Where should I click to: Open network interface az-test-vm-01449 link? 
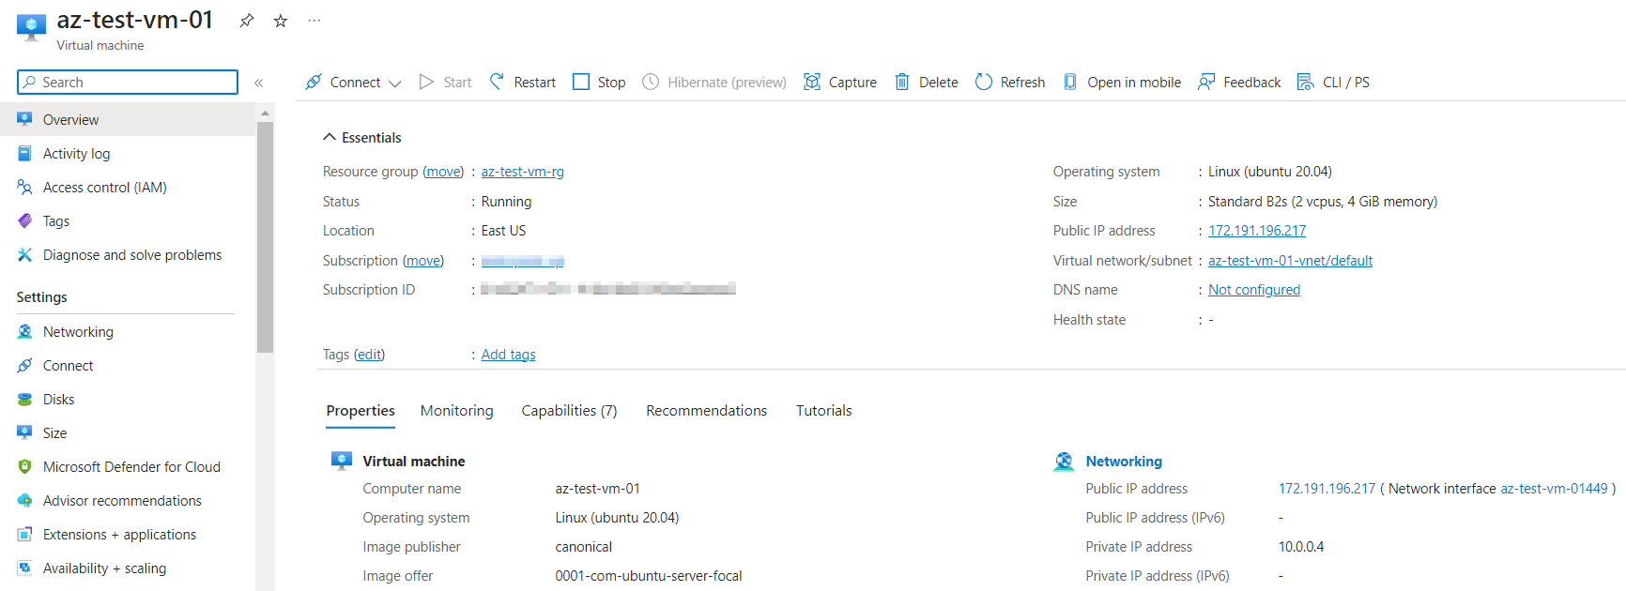pos(1554,489)
